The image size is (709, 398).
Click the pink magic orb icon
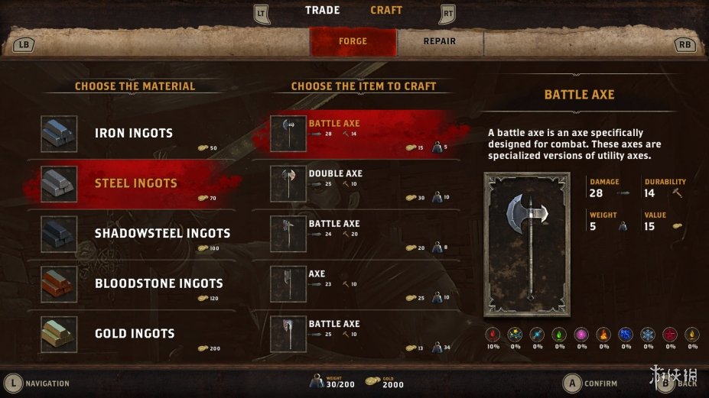[x=581, y=335]
